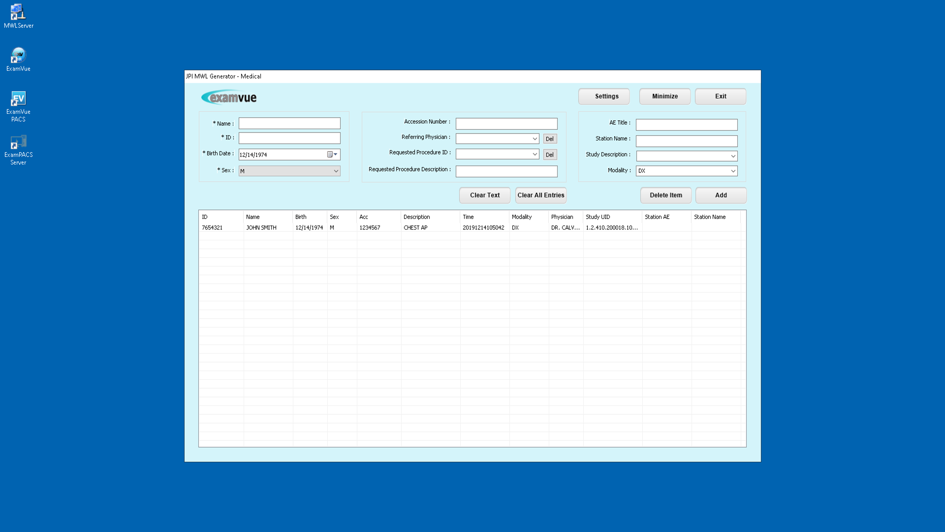Focus Requested Procedure Description field
Viewport: 945px width, 532px height.
[506, 171]
